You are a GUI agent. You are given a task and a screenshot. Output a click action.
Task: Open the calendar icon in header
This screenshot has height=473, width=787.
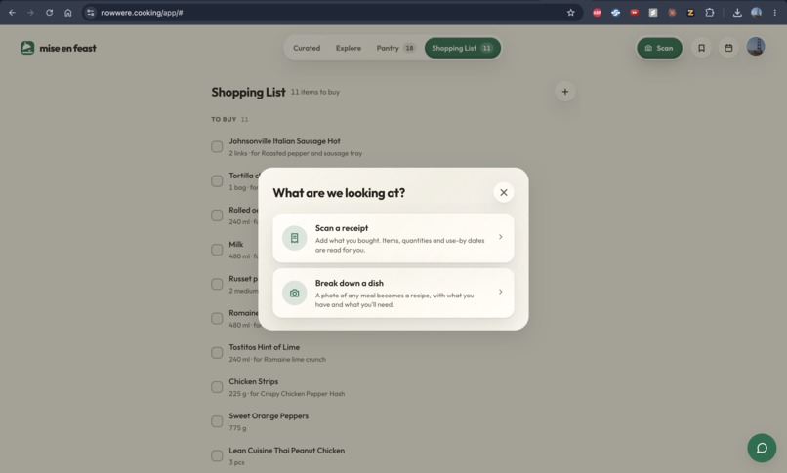coord(728,48)
